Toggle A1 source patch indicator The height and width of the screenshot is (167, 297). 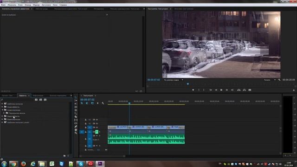click(x=82, y=132)
